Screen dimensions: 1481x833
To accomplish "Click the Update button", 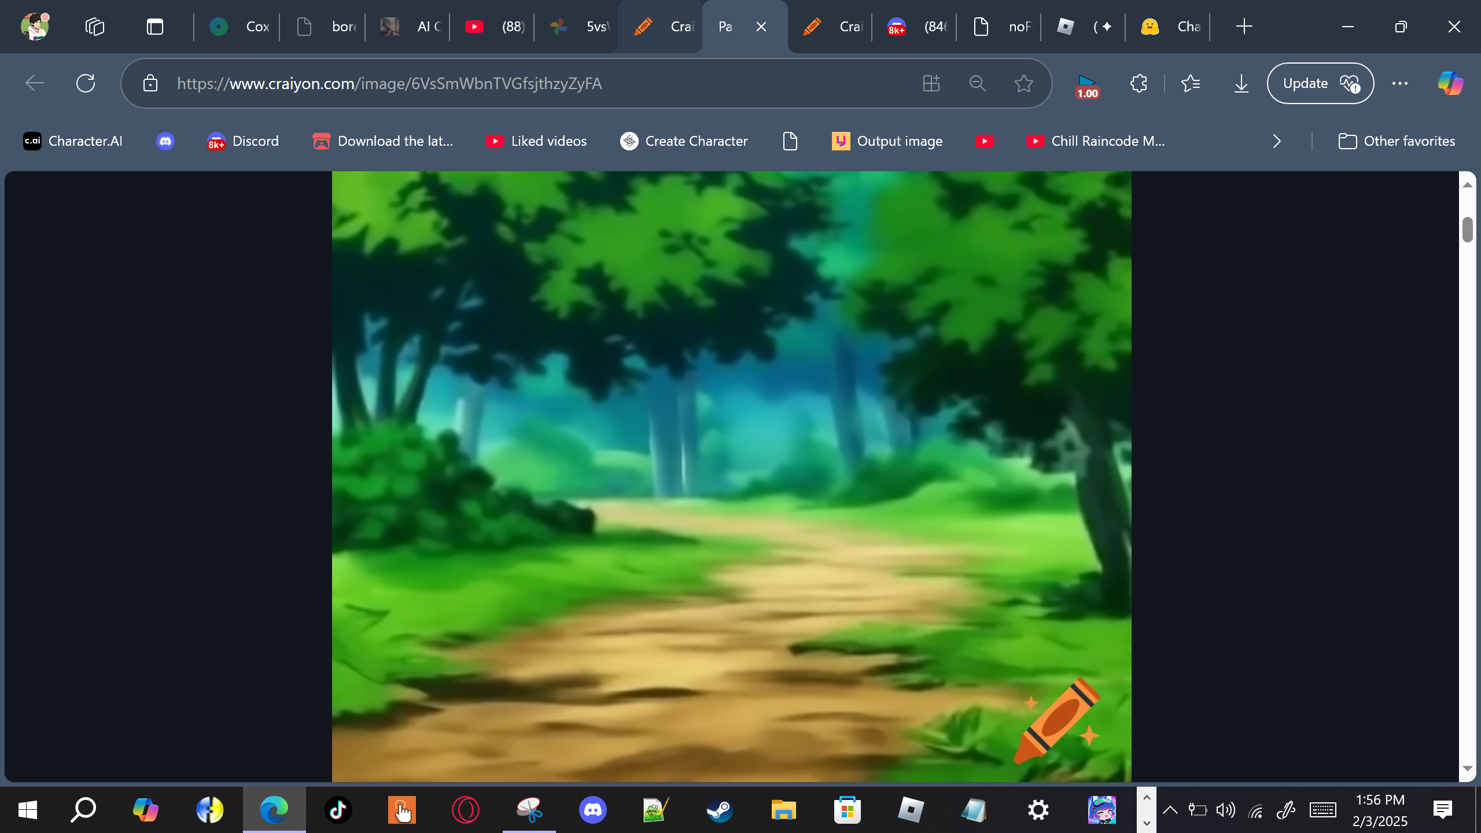I will click(1320, 83).
